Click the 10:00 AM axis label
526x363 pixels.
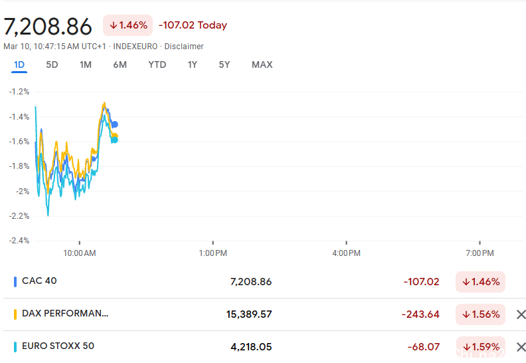80,253
